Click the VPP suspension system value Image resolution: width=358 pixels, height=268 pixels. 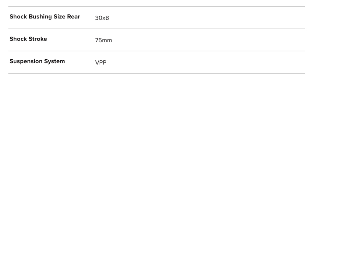[101, 62]
